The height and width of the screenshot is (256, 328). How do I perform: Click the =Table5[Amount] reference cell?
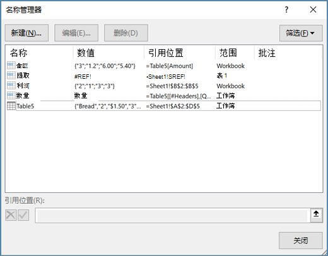pyautogui.click(x=170, y=66)
